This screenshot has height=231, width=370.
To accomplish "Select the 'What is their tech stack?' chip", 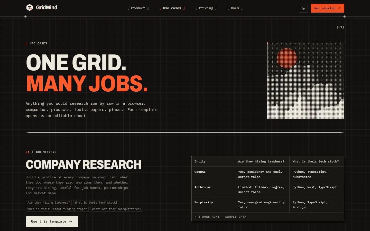I will (x=96, y=203).
